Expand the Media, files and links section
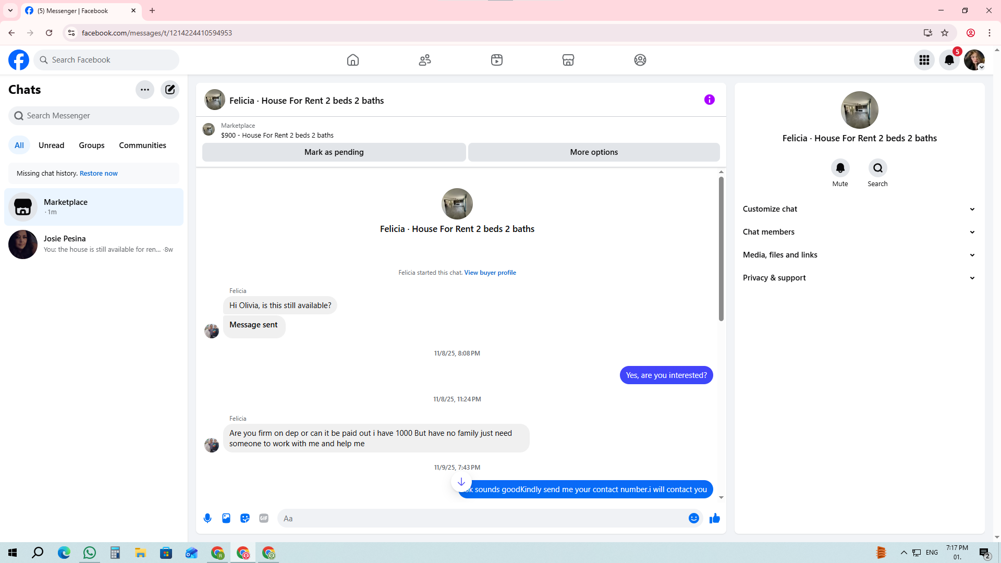1001x563 pixels. click(x=859, y=255)
